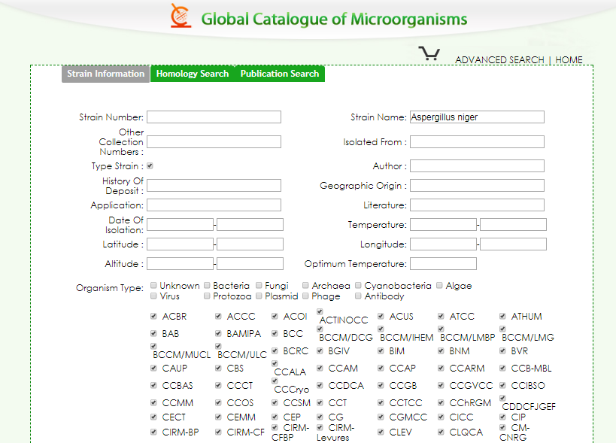
Task: Uncheck the CCMM collection checkbox
Action: (x=153, y=402)
